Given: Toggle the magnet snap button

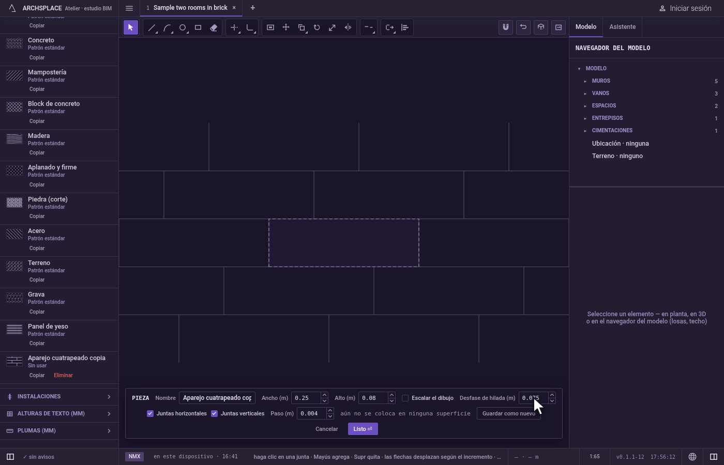Looking at the screenshot, I should tap(506, 27).
